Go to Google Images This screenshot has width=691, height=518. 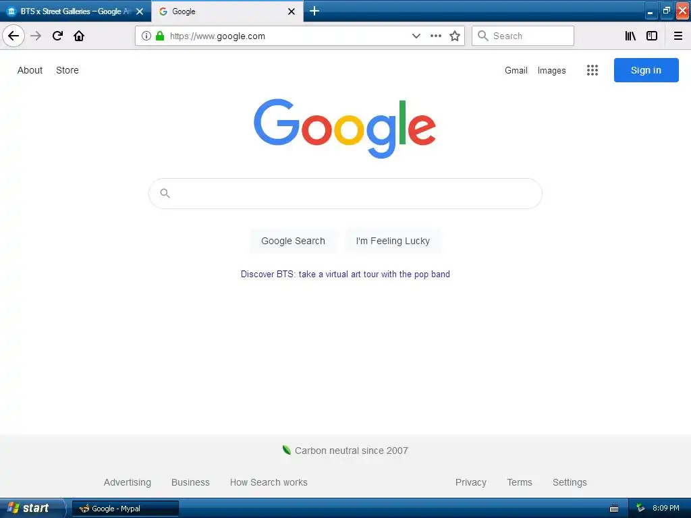[x=551, y=70]
